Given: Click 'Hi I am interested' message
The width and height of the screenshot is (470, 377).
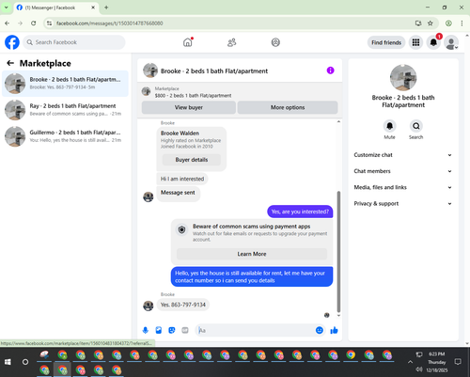Looking at the screenshot, I should 182,179.
